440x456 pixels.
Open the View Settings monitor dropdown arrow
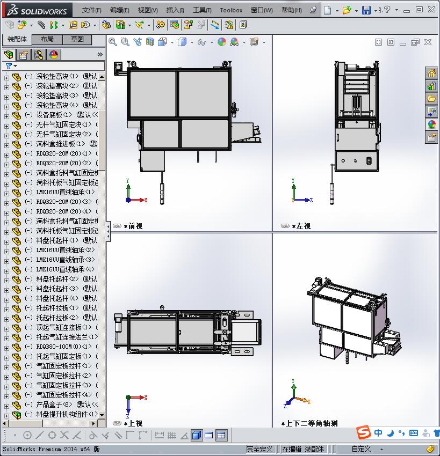click(x=264, y=42)
